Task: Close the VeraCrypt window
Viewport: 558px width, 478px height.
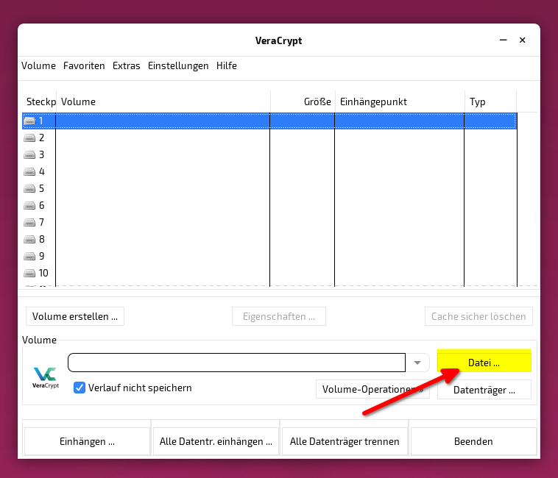Action: tap(522, 40)
